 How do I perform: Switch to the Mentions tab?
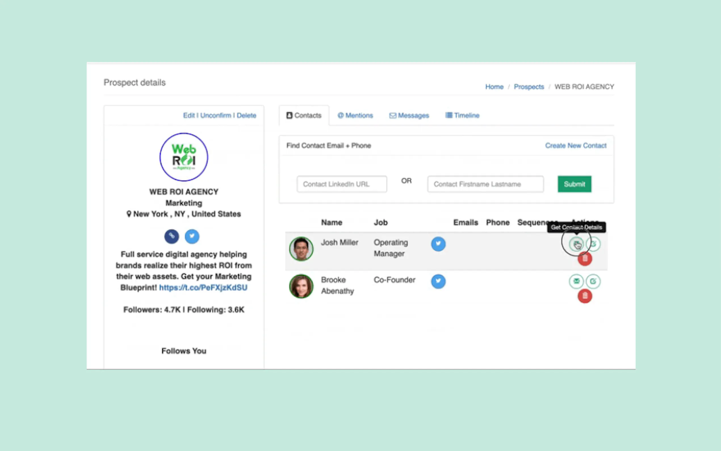point(355,115)
